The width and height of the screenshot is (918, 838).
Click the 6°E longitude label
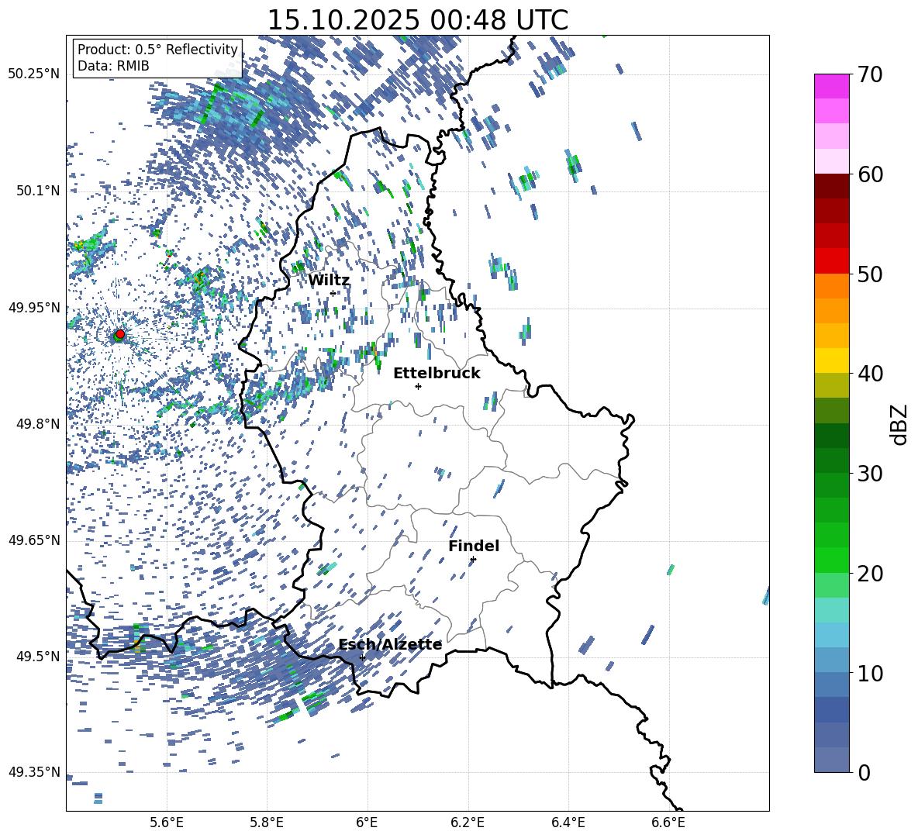point(367,822)
